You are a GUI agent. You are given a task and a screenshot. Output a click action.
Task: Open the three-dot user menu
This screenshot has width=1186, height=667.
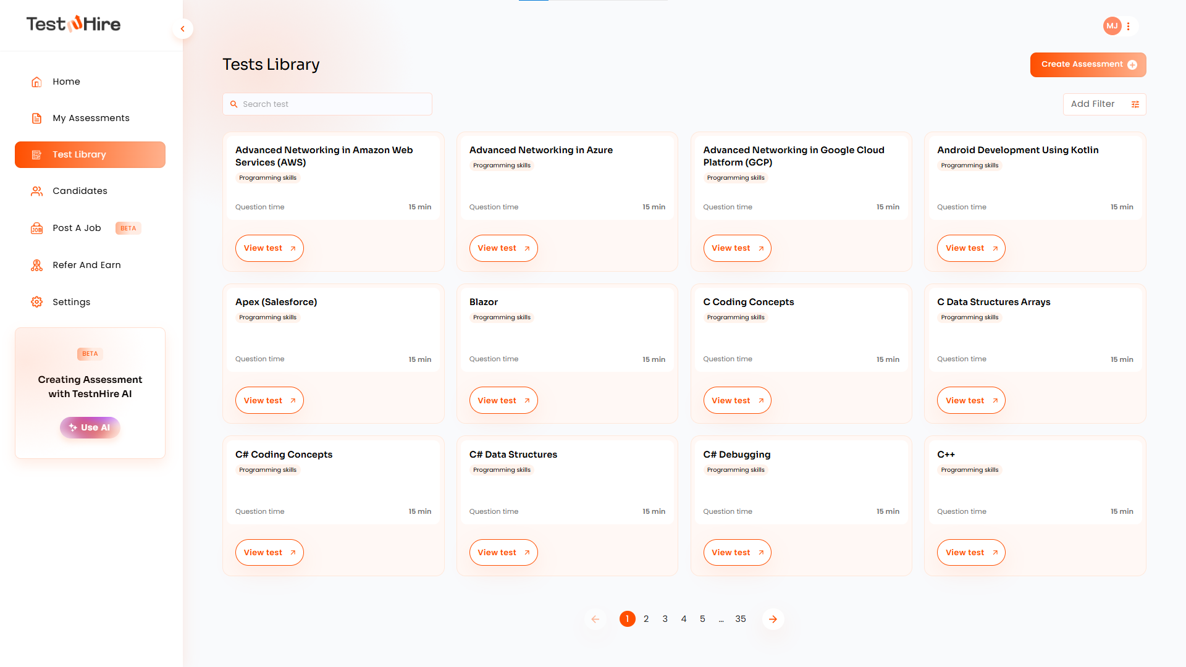click(1128, 26)
